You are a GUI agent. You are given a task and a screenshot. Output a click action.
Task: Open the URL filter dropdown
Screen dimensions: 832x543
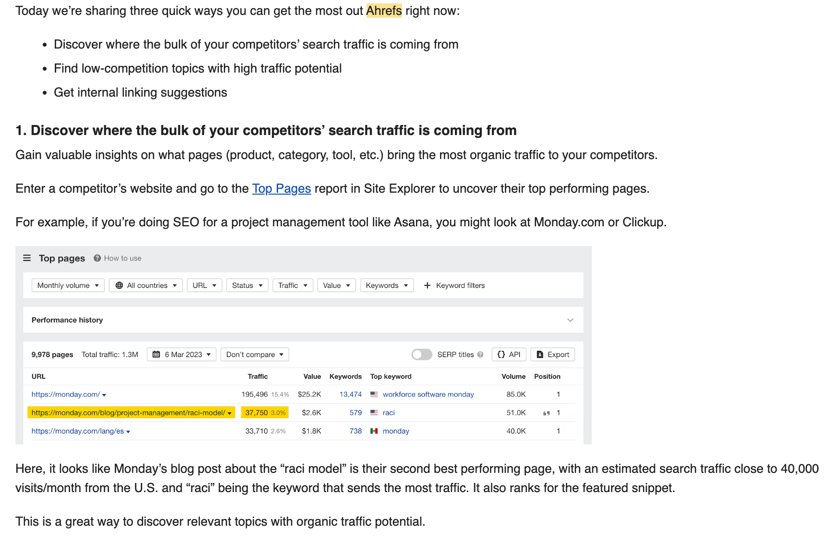(x=205, y=285)
